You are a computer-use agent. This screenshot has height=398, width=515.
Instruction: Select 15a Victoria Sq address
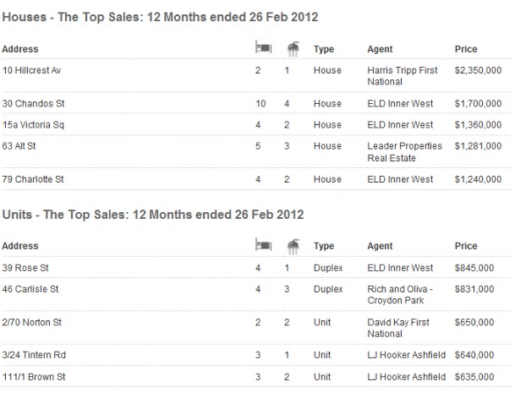pos(33,125)
